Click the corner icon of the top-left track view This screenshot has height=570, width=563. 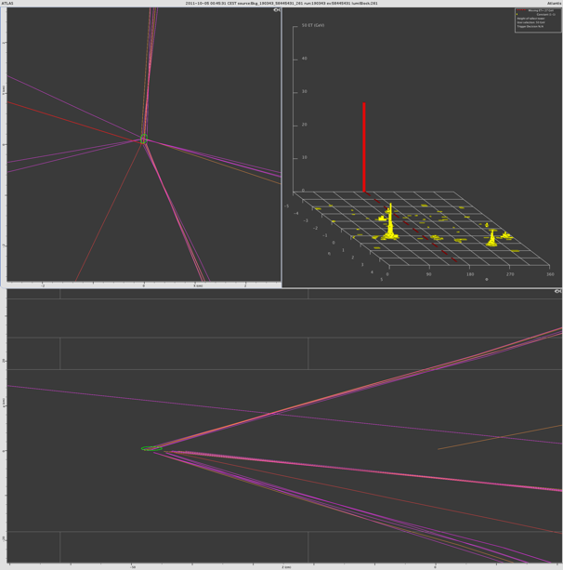click(x=277, y=10)
